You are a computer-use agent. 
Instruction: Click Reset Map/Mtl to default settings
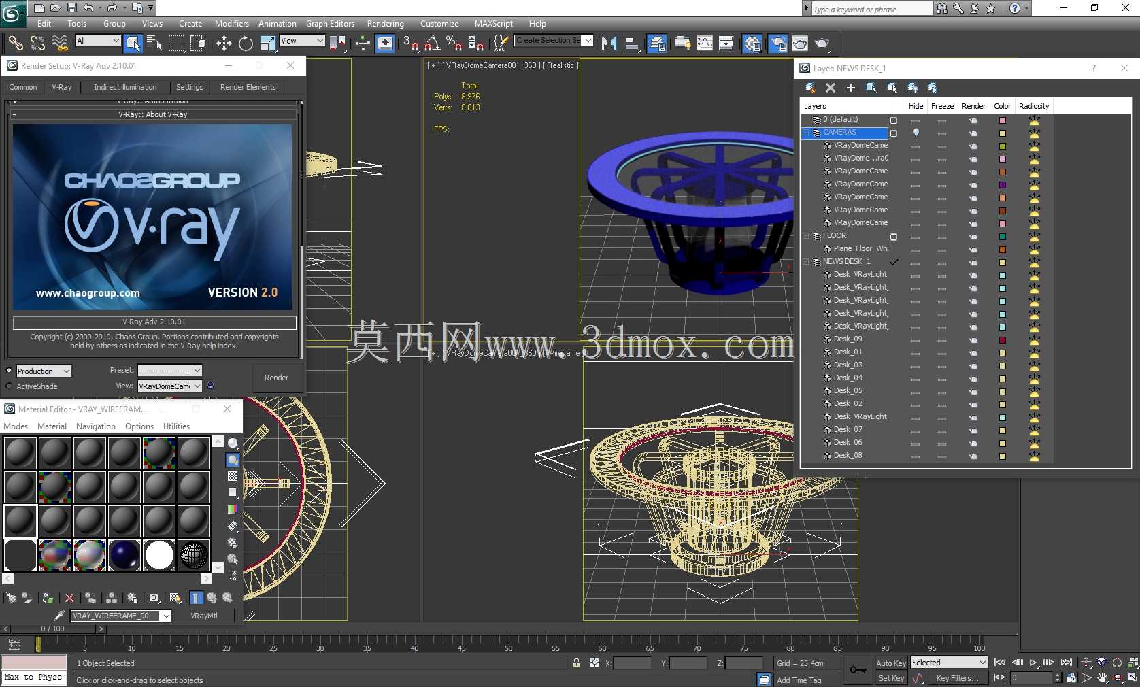click(69, 598)
